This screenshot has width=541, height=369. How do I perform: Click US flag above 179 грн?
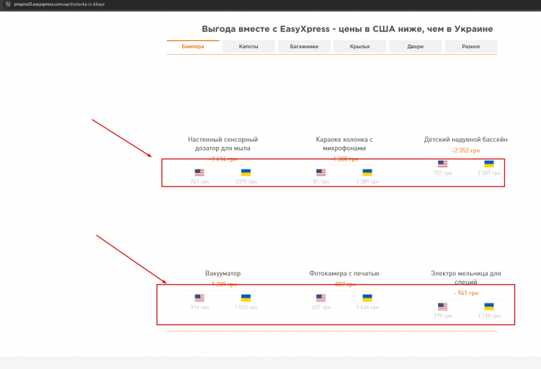click(442, 306)
